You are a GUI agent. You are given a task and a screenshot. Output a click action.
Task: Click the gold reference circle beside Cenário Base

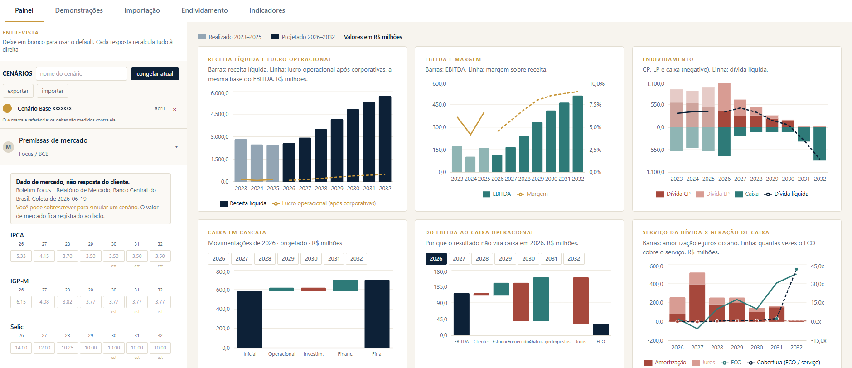[x=7, y=108]
